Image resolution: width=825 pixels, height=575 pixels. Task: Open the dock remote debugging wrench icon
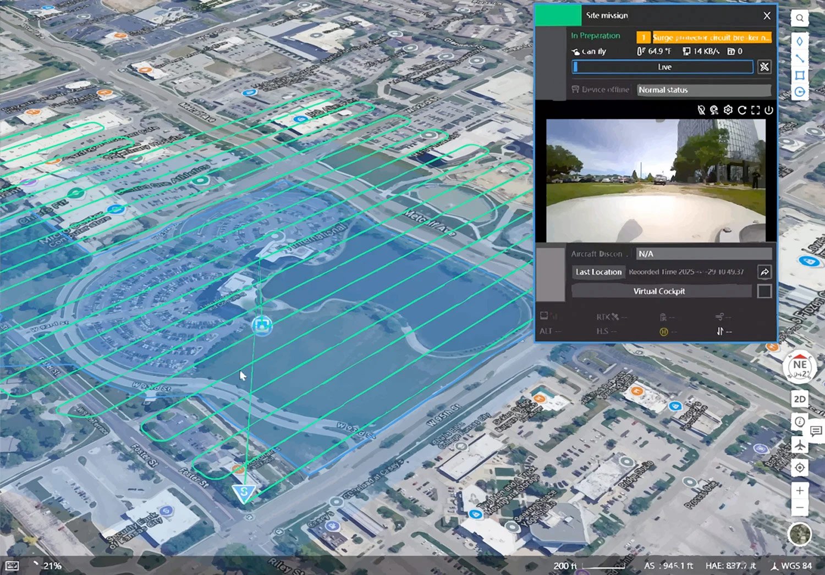click(x=764, y=67)
